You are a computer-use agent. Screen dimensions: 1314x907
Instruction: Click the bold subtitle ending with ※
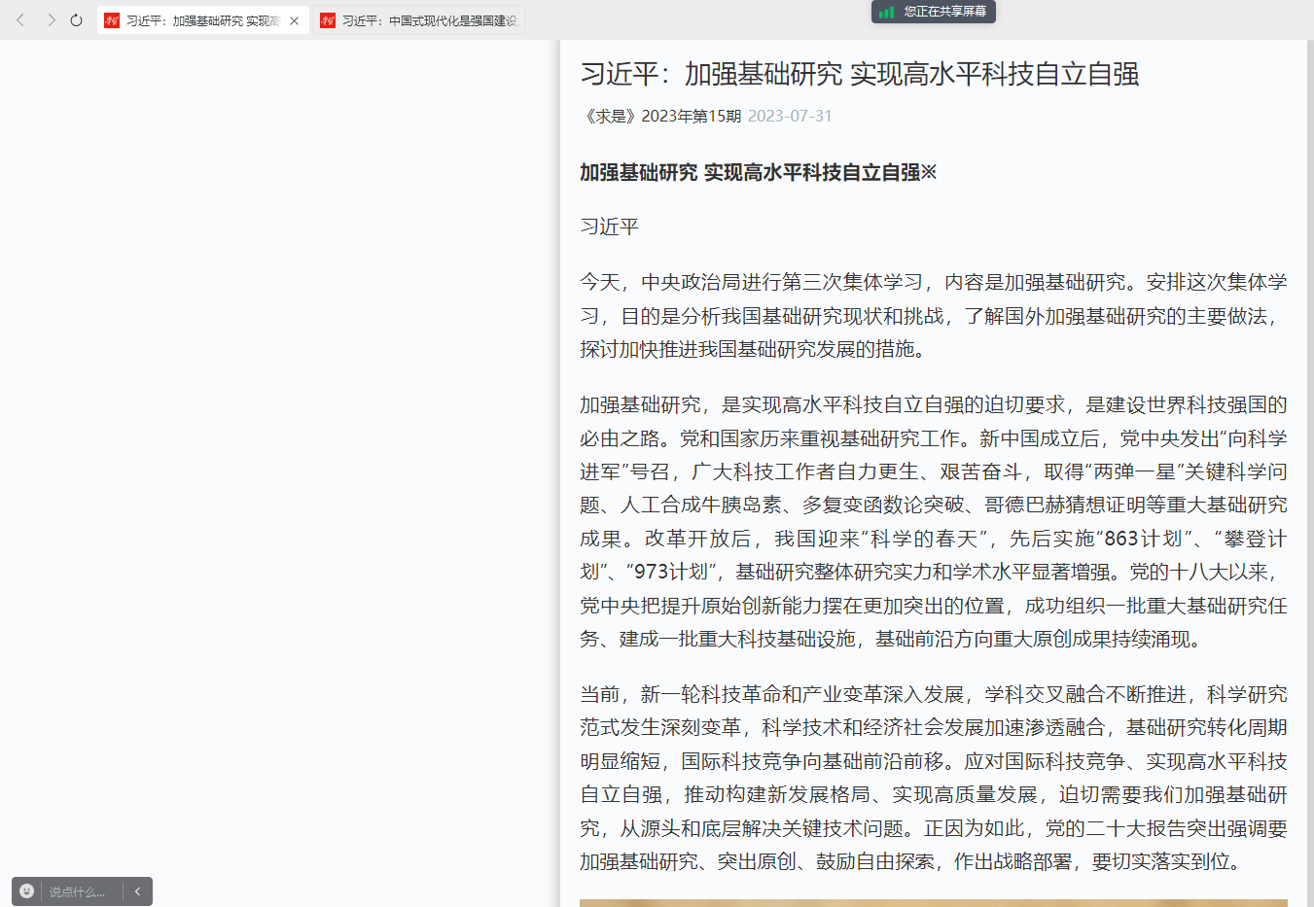[758, 172]
